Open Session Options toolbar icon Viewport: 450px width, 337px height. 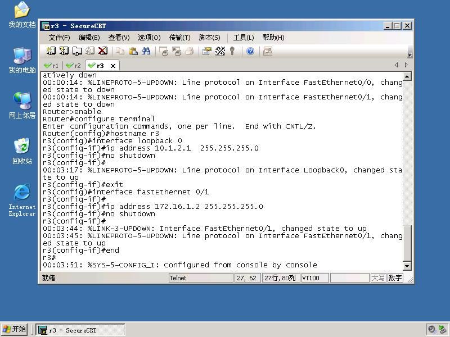coord(207,51)
